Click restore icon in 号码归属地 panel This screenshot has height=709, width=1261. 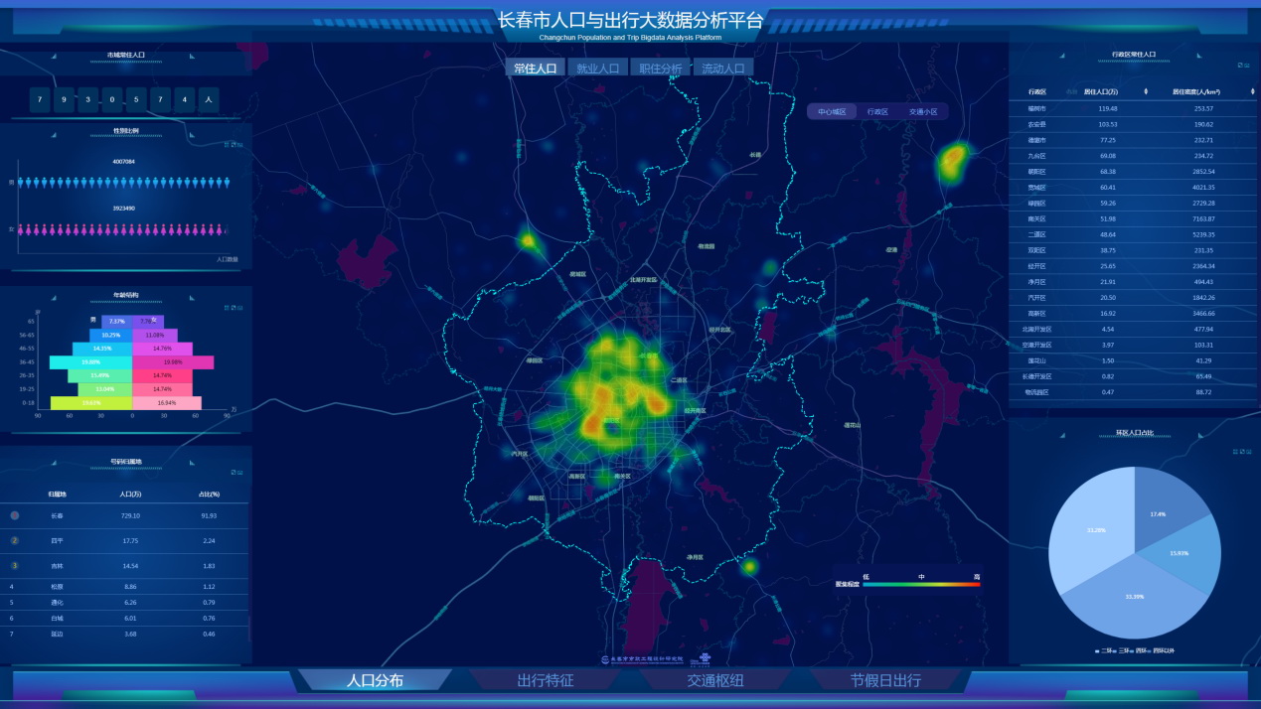pyautogui.click(x=233, y=473)
